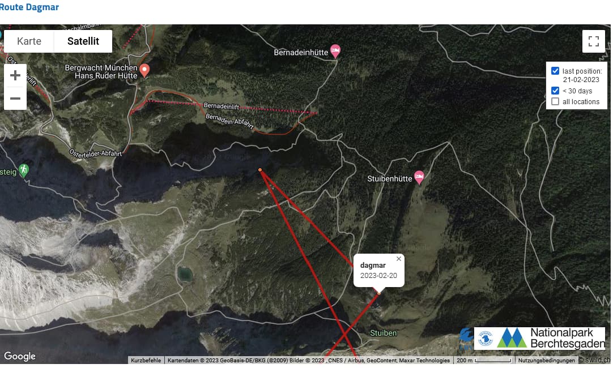Select the Satellit map view
Viewport: 613px width, 368px height.
click(x=83, y=41)
